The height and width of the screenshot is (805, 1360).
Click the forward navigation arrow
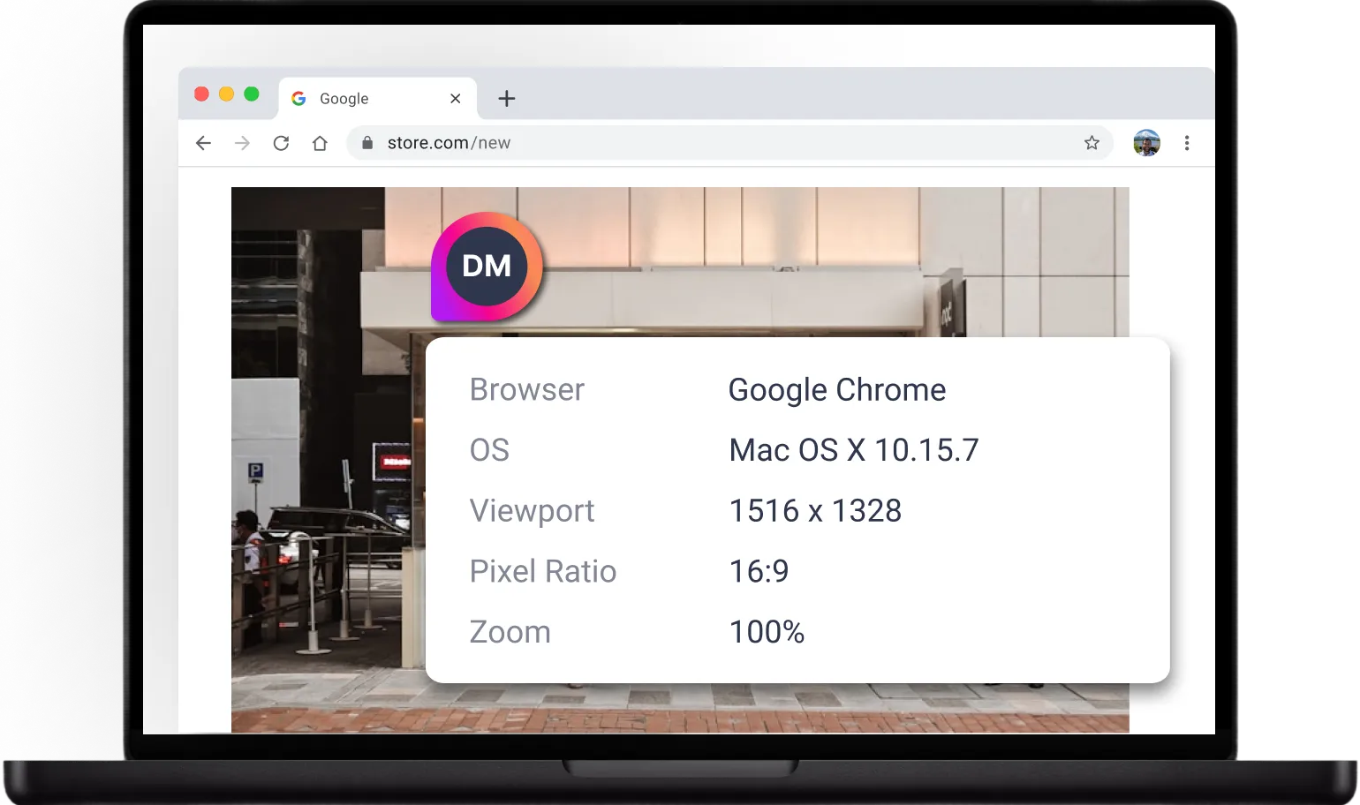(242, 143)
